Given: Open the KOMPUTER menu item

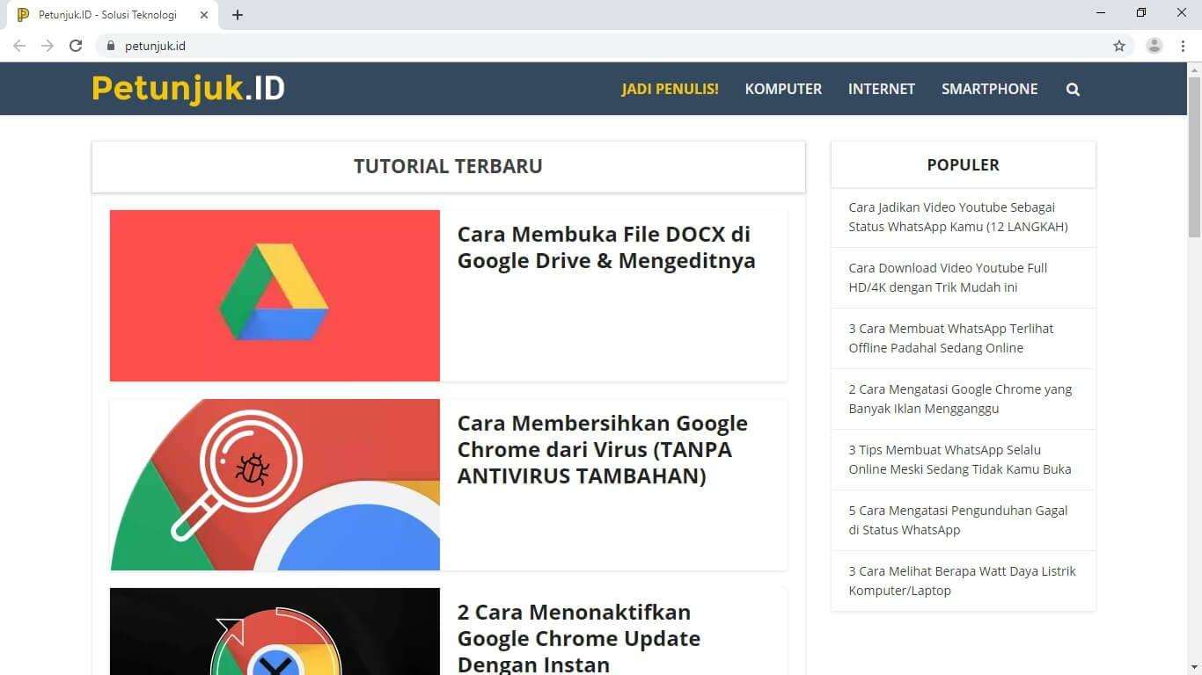Looking at the screenshot, I should coord(783,89).
